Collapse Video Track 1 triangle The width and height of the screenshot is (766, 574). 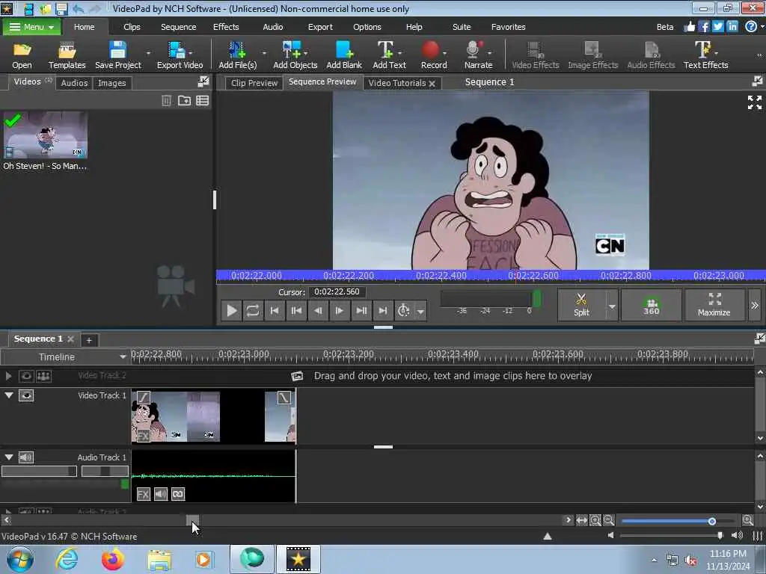pyautogui.click(x=9, y=395)
